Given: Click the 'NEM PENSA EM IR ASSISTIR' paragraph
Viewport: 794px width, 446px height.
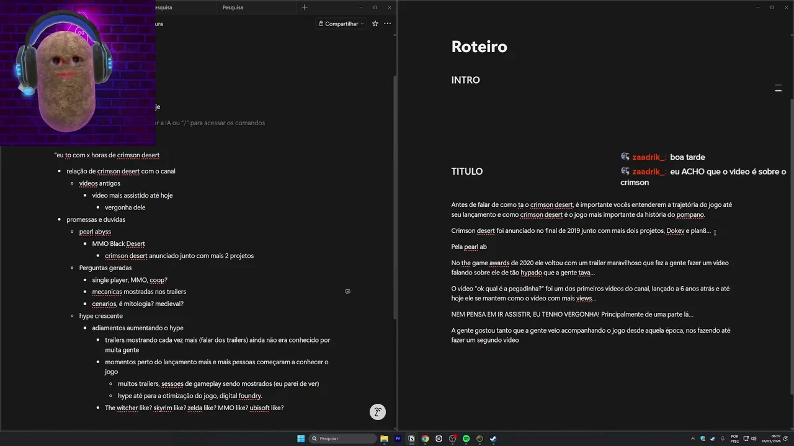Looking at the screenshot, I should 572,314.
